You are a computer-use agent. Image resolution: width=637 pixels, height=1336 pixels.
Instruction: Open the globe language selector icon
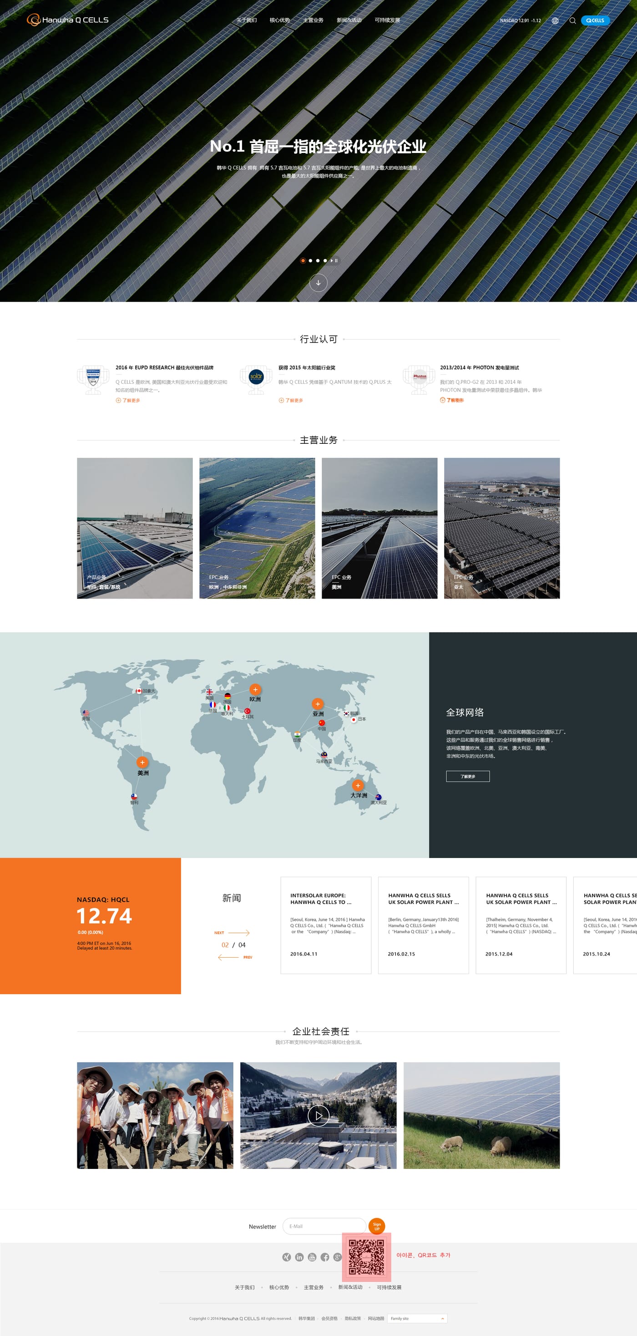555,21
